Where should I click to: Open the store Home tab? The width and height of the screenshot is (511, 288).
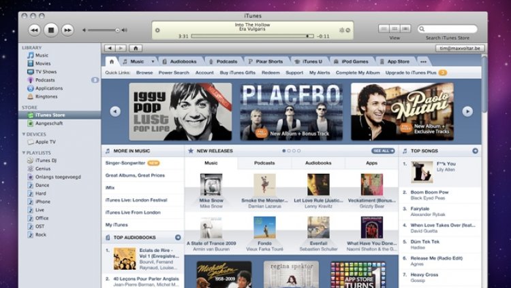112,61
